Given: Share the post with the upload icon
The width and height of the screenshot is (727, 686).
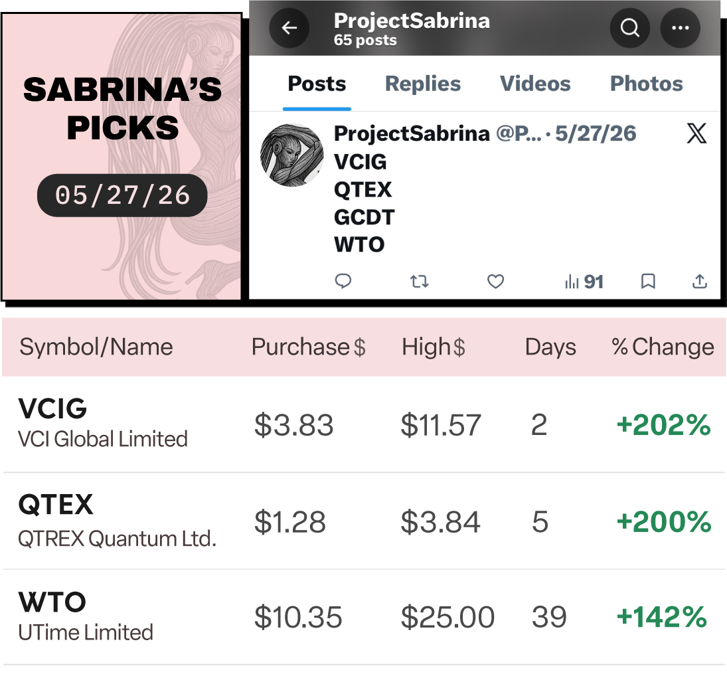Looking at the screenshot, I should [700, 281].
